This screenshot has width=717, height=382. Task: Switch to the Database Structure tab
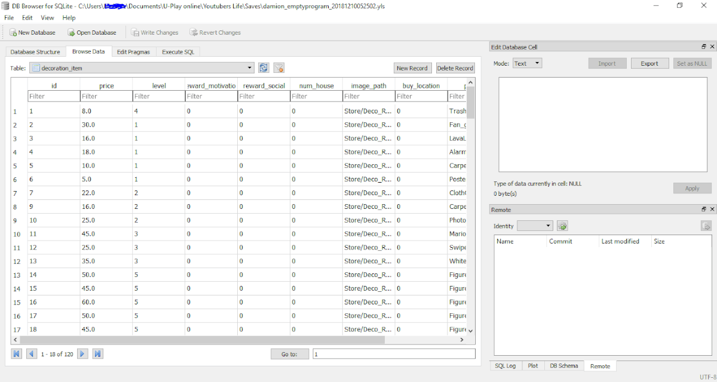(x=35, y=52)
